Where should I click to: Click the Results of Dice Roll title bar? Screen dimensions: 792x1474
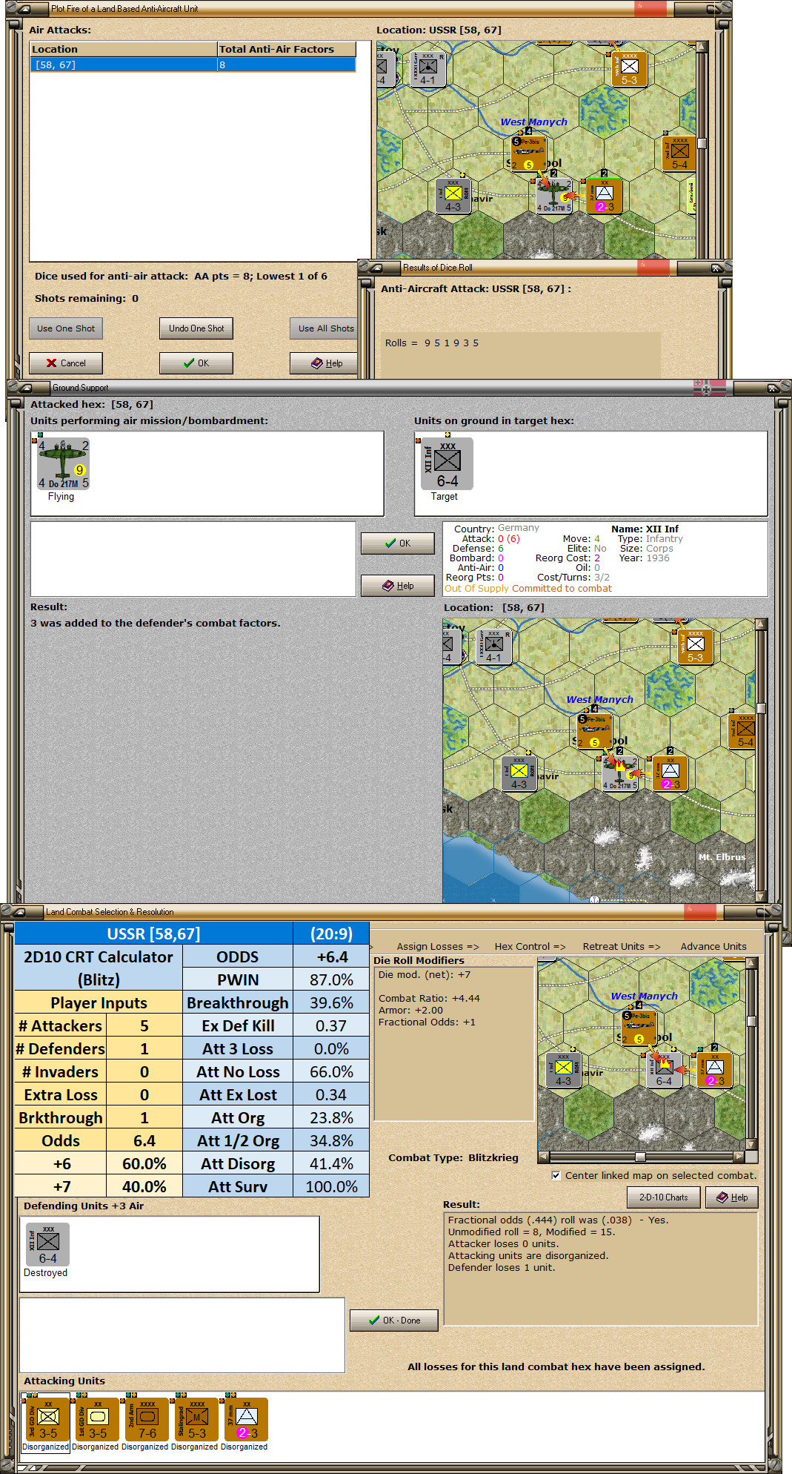tap(545, 268)
